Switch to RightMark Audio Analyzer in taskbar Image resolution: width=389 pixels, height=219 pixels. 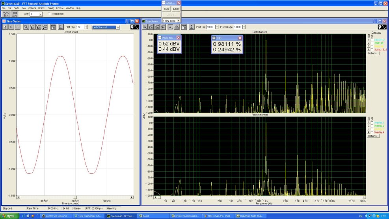point(251,216)
